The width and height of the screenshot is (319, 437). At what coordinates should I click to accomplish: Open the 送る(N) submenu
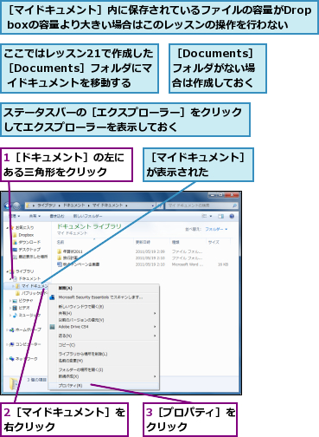(104, 336)
